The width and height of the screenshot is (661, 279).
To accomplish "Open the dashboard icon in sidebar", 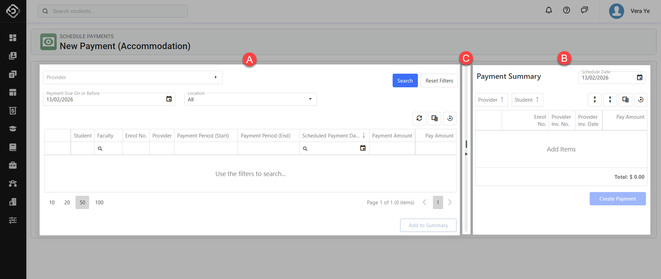I will (13, 38).
